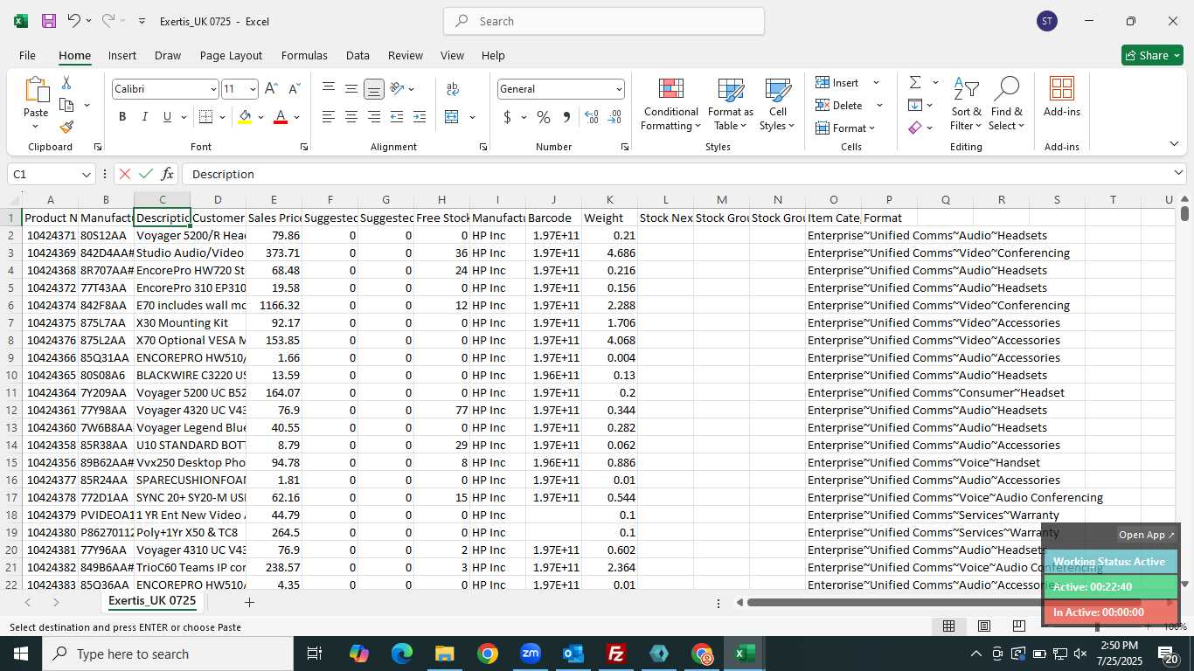
Task: Open the General number format dropdown
Action: pos(619,89)
